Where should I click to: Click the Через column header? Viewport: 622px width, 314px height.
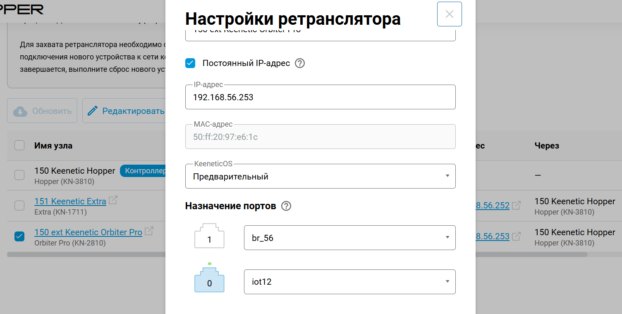[x=547, y=146]
